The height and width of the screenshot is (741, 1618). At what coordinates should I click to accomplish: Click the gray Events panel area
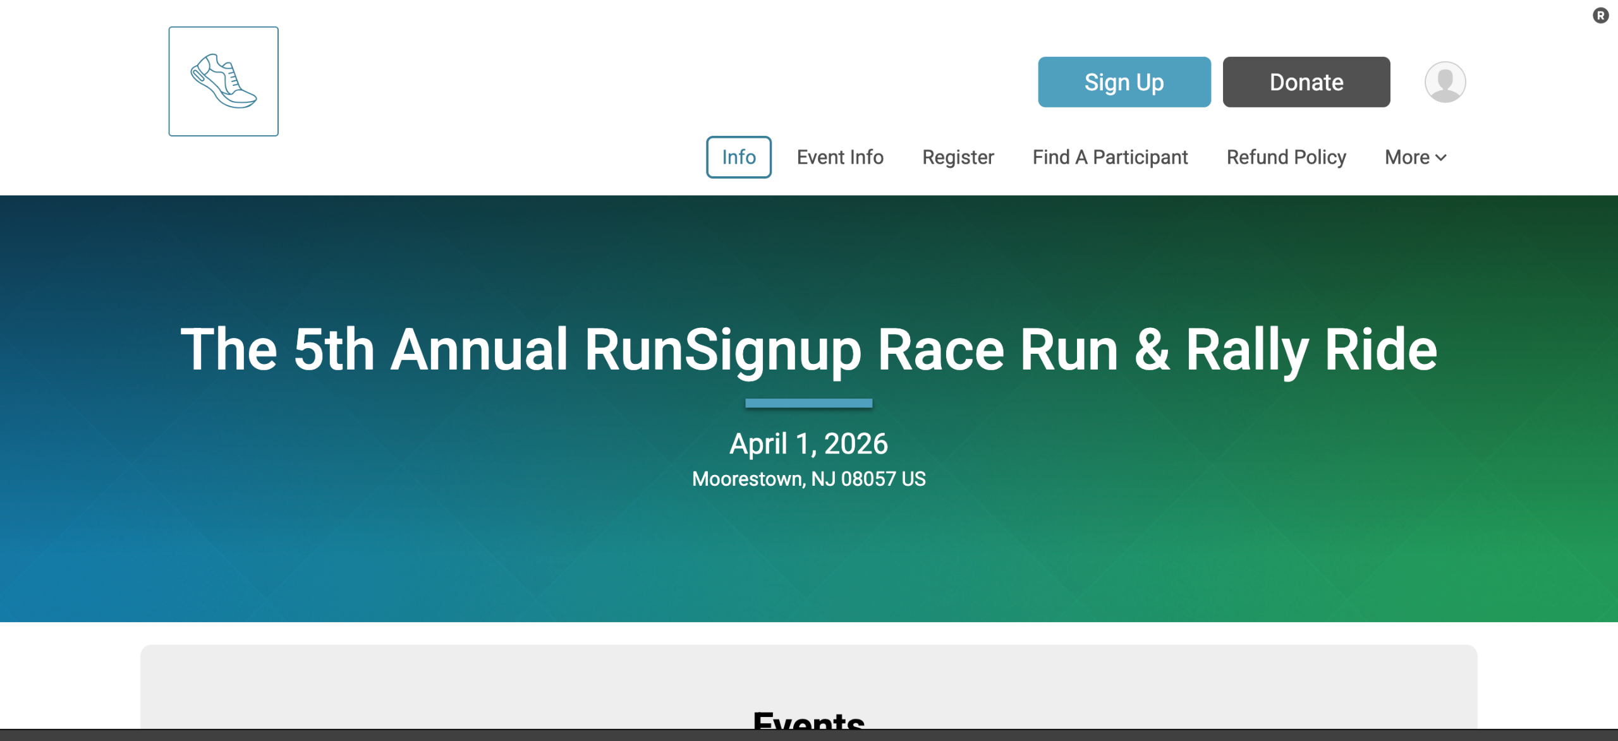pyautogui.click(x=442, y=685)
